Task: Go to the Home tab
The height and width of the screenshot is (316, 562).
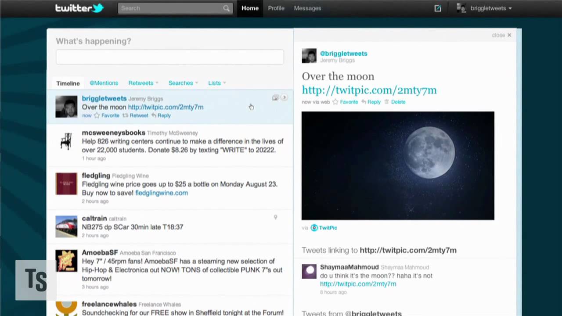Action: (x=250, y=8)
